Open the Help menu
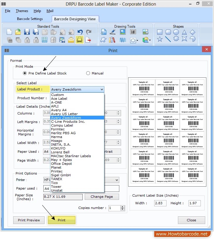 (x=37, y=11)
